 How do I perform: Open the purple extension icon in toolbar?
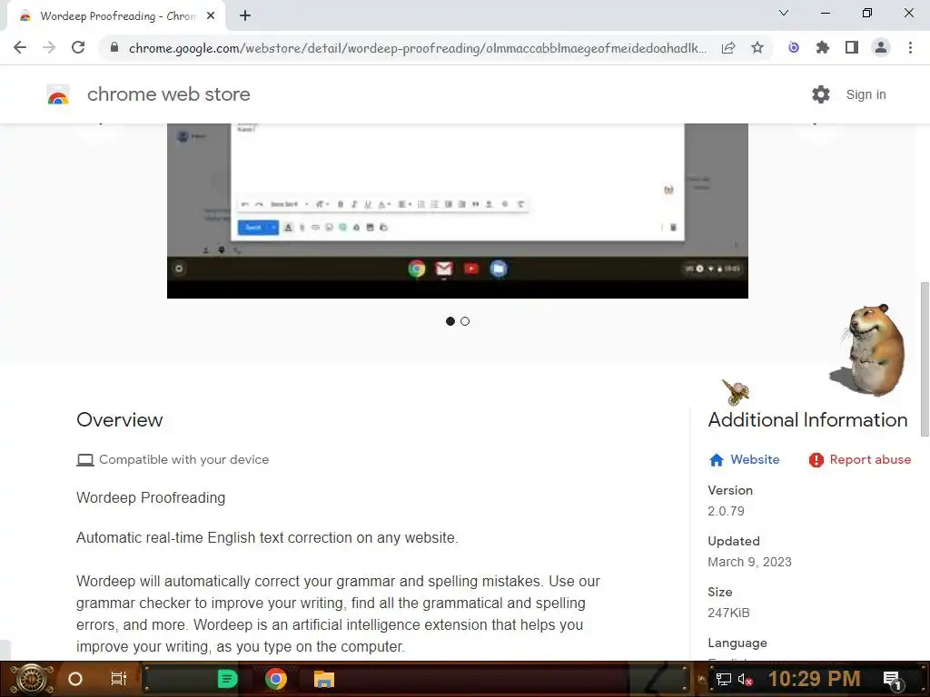click(794, 47)
